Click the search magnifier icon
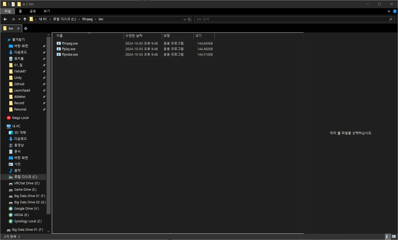 tap(391, 19)
